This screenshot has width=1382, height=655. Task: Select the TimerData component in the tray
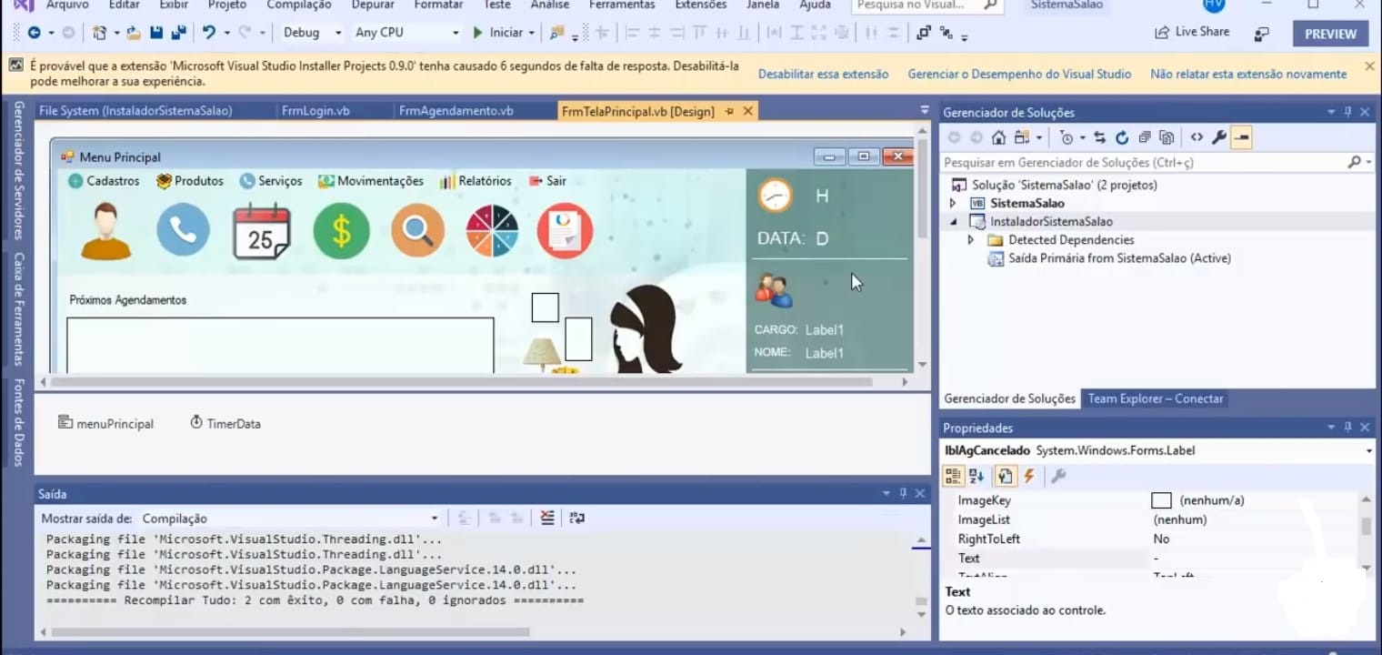(225, 423)
